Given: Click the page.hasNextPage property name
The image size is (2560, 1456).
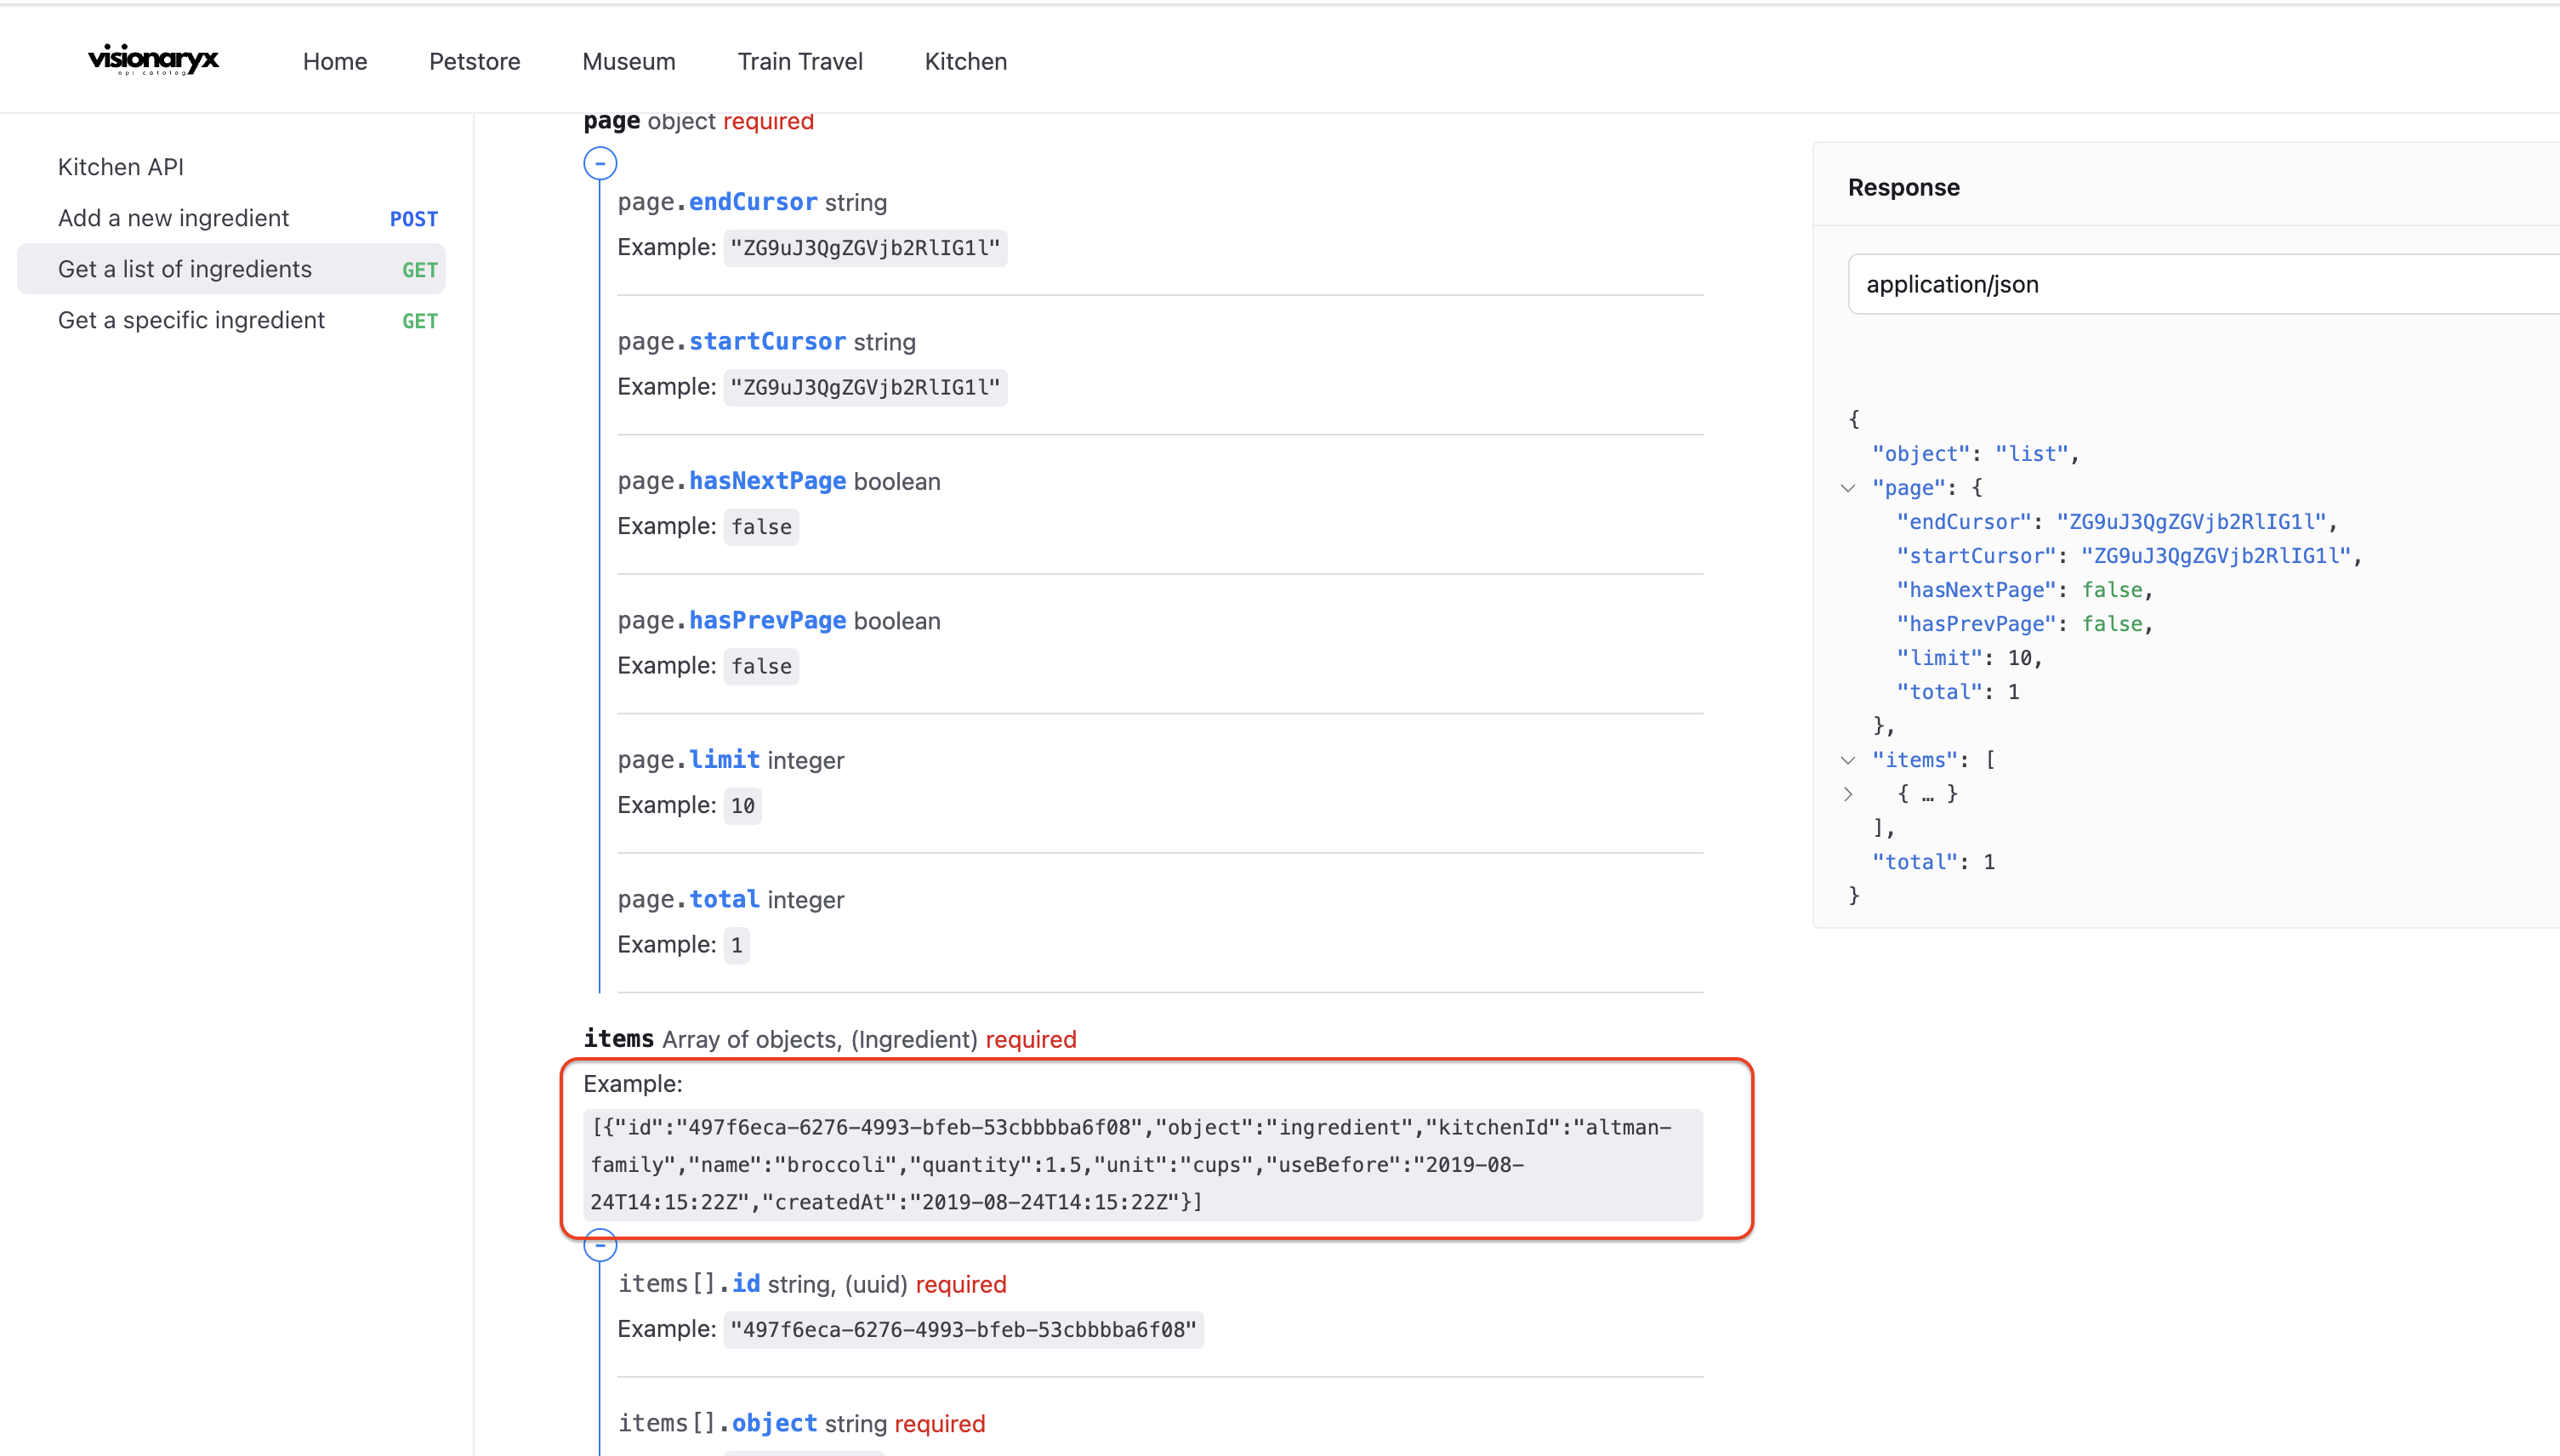Looking at the screenshot, I should [767, 481].
